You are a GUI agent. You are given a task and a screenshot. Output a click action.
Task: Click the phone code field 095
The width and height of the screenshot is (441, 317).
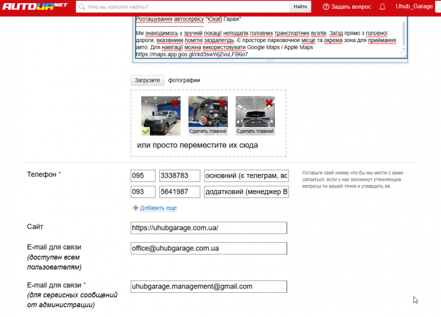pos(143,176)
